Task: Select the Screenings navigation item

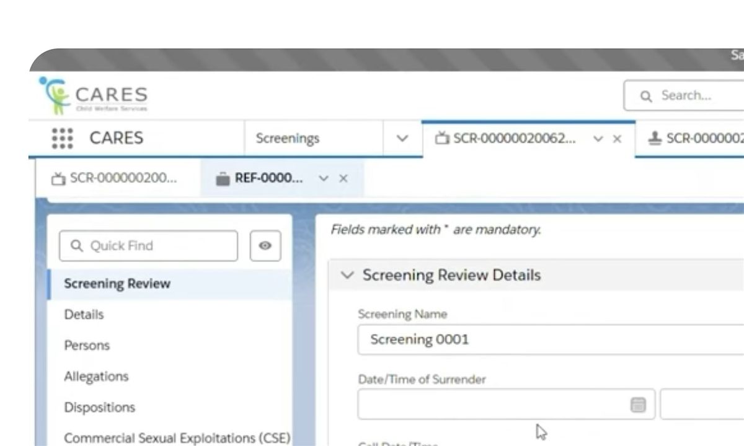Action: coord(288,138)
